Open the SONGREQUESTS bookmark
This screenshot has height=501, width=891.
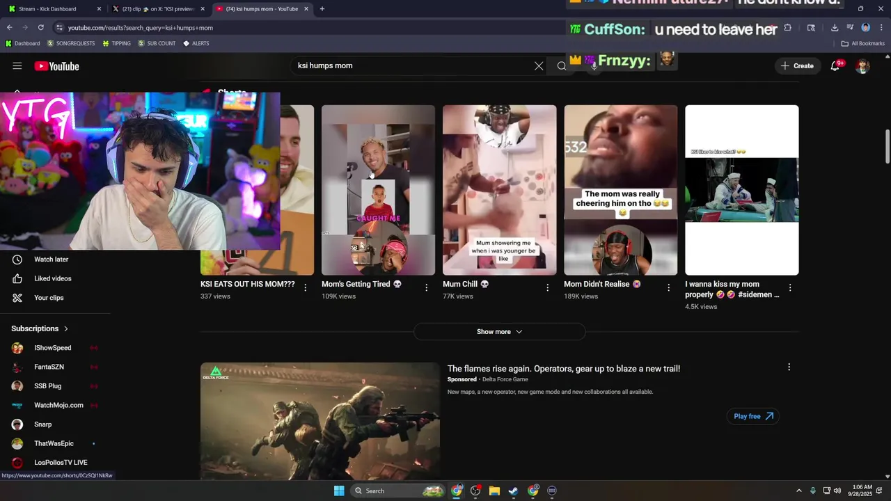pos(71,43)
